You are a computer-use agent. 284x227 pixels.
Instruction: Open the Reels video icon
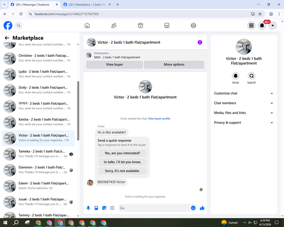coord(140,26)
